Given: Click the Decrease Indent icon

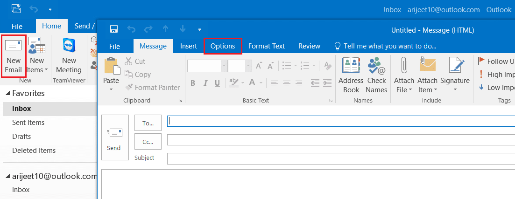Looking at the screenshot, I should pos(315,83).
